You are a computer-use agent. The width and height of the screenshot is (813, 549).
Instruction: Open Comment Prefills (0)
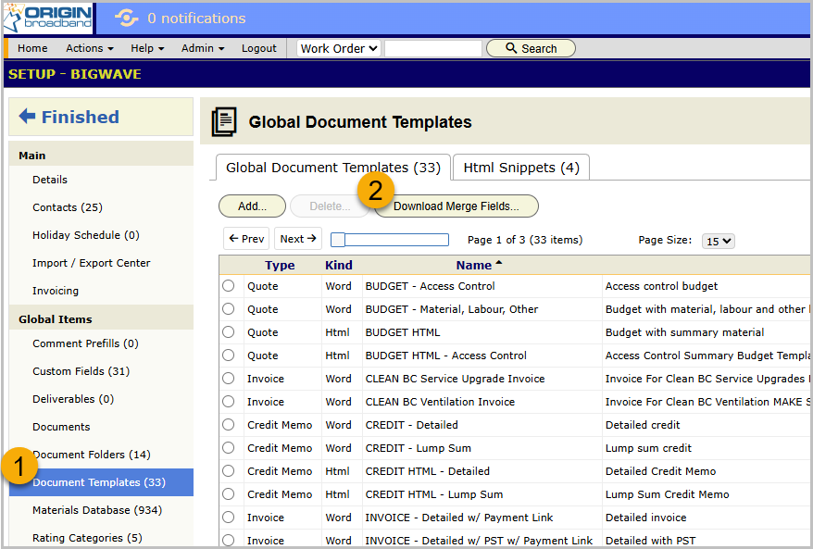click(85, 343)
